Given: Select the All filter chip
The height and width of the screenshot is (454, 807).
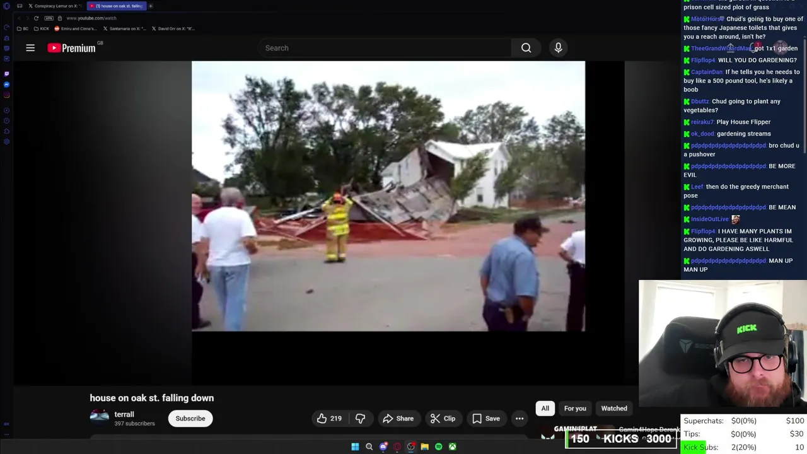Looking at the screenshot, I should click(545, 409).
